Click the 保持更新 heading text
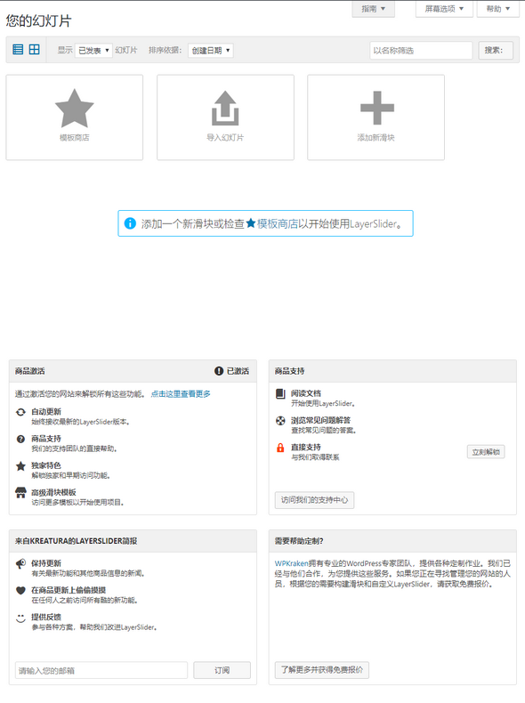 (46, 563)
